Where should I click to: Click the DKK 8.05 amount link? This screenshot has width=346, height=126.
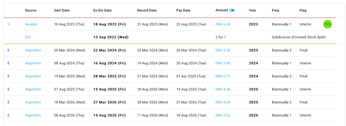click(x=223, y=102)
